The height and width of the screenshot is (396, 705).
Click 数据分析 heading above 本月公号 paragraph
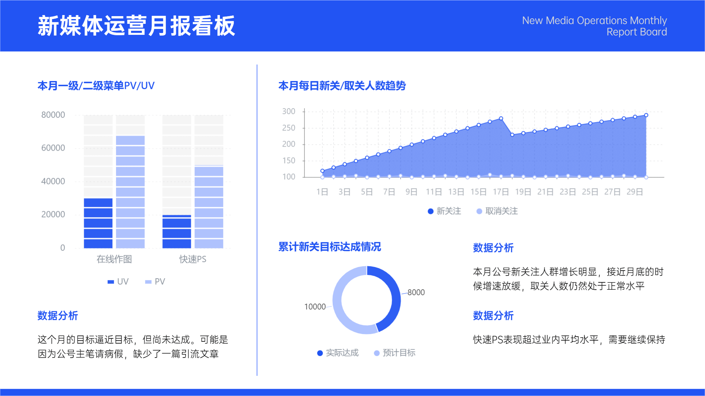(x=493, y=248)
